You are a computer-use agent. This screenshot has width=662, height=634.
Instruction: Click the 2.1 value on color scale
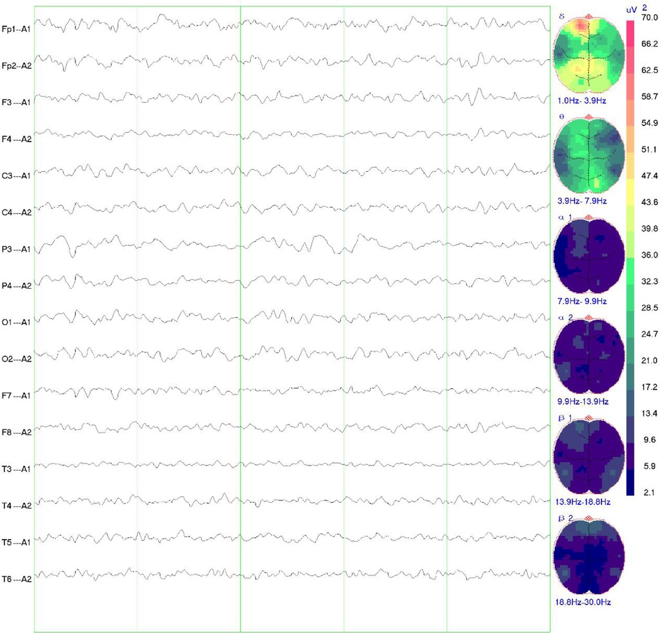coord(649,493)
